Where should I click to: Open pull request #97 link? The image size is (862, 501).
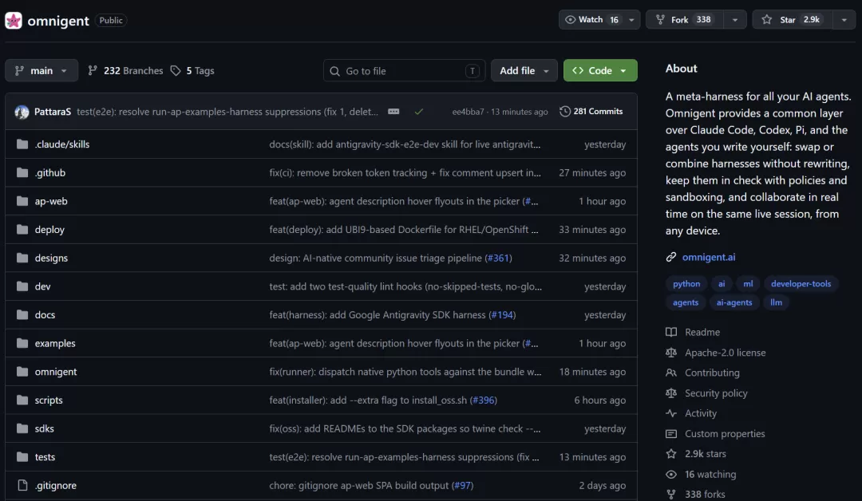[462, 485]
